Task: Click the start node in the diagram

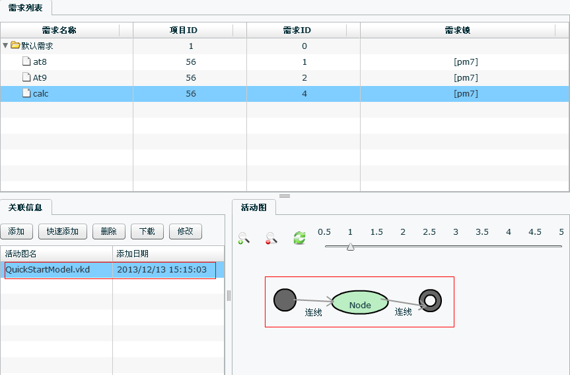Action: tap(285, 300)
